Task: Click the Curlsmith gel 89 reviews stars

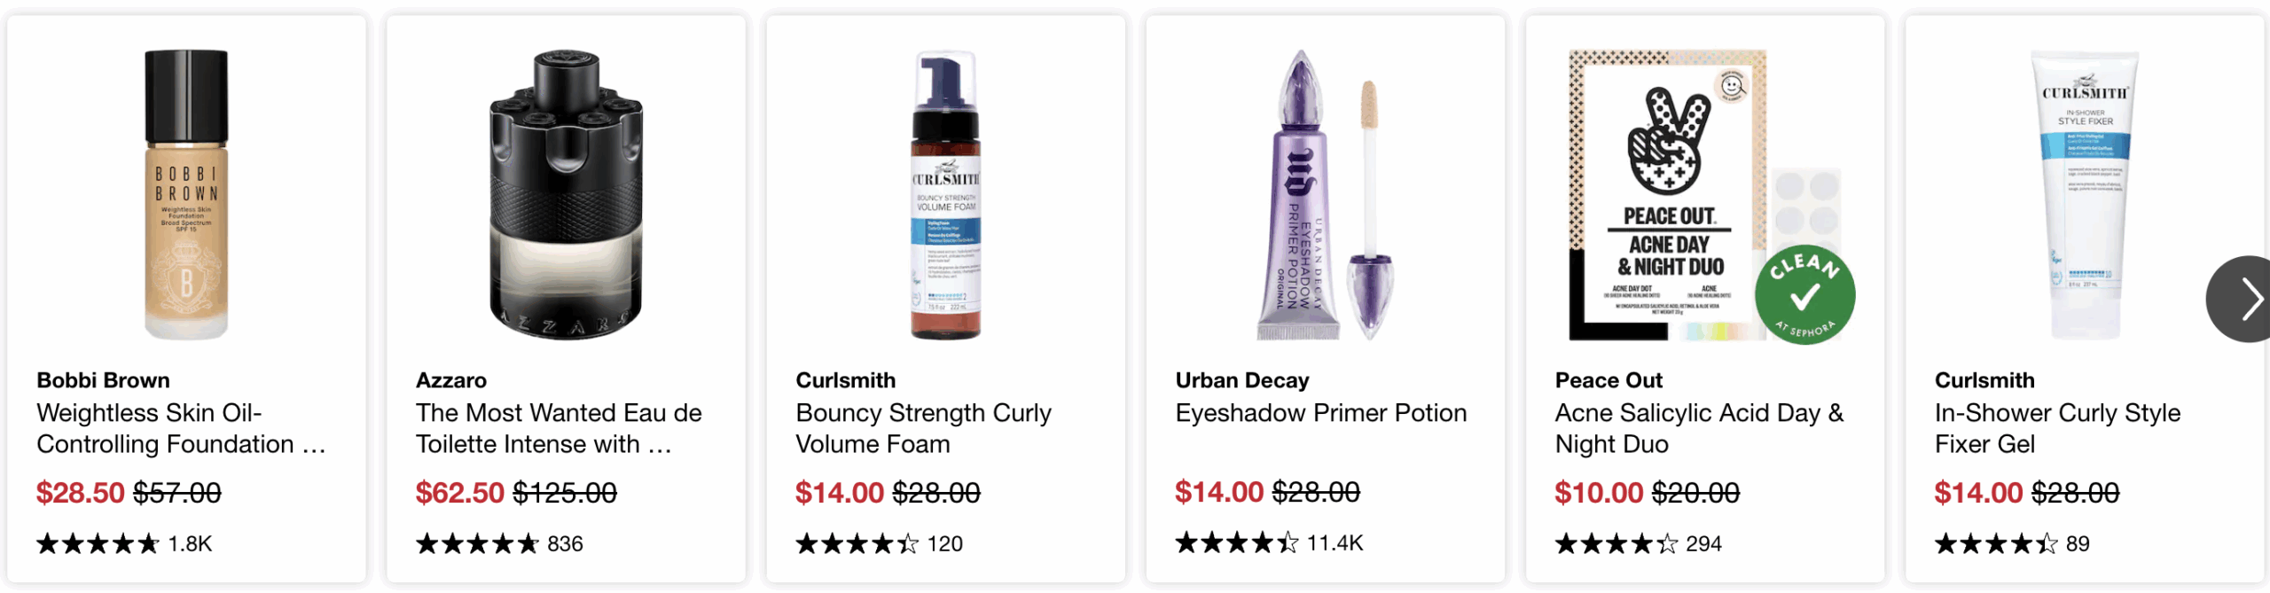Action: tap(2011, 543)
